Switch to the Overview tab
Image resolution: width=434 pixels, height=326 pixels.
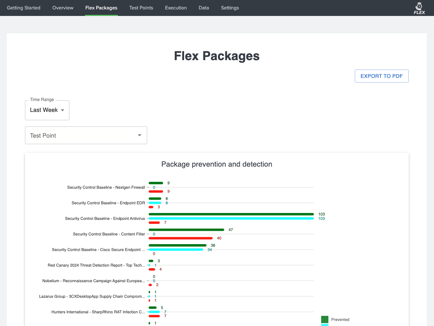pyautogui.click(x=63, y=8)
